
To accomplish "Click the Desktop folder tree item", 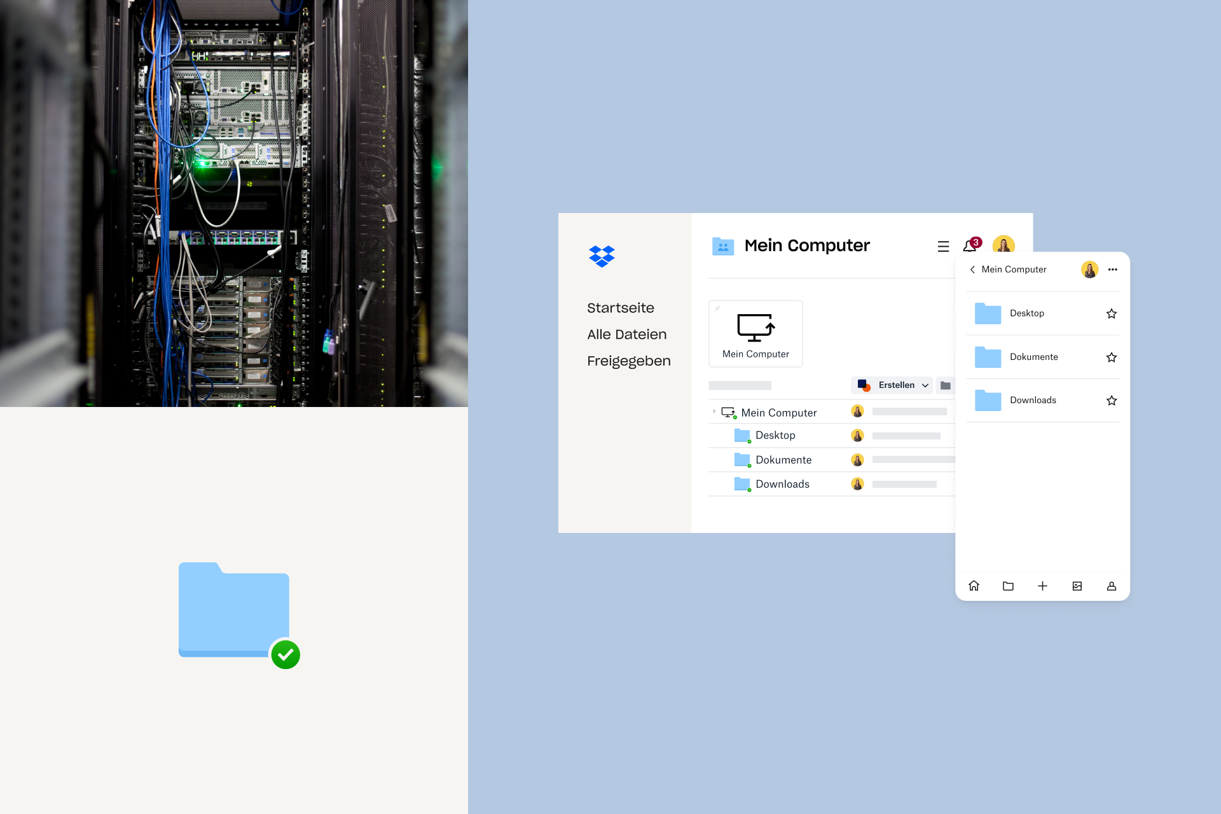I will click(774, 435).
